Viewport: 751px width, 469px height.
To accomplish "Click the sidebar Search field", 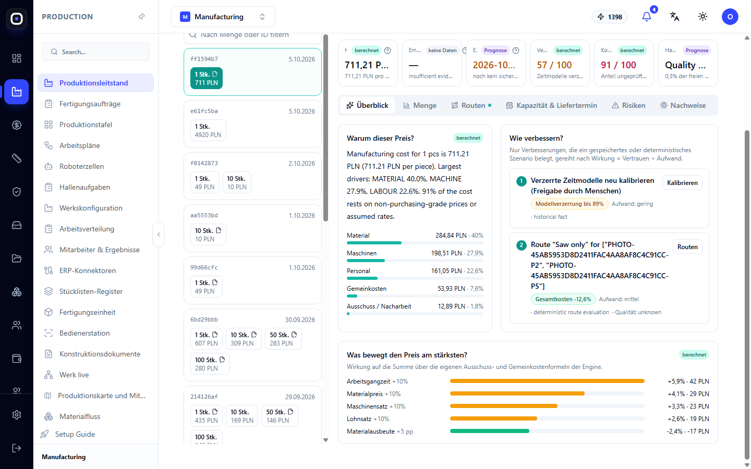I will coord(96,52).
